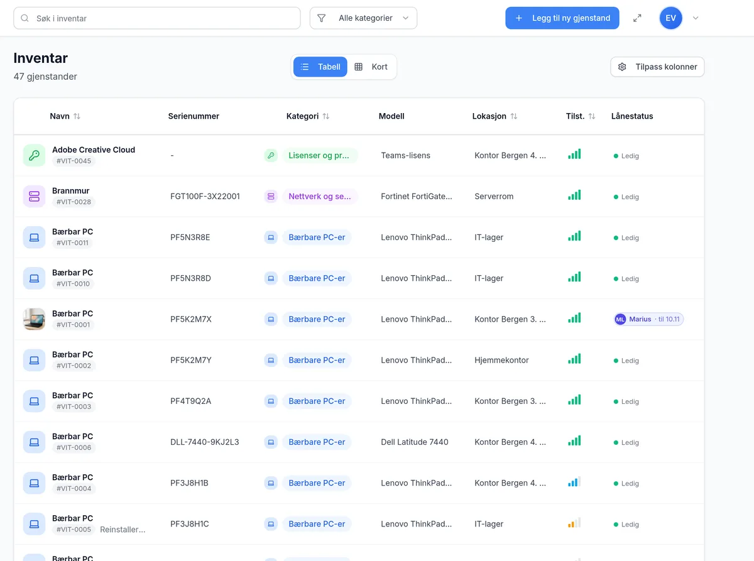754x561 pixels.
Task: Click the filter funnel icon
Action: [x=322, y=18]
